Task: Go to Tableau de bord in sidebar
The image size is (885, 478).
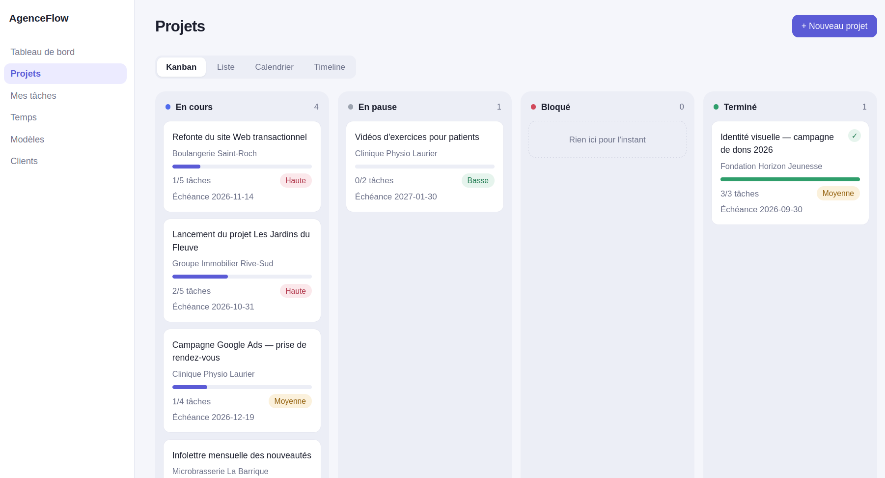Action: point(65,52)
